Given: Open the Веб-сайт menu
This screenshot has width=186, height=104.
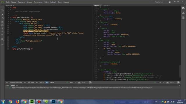Looking at the screenshot, I should (53, 2).
